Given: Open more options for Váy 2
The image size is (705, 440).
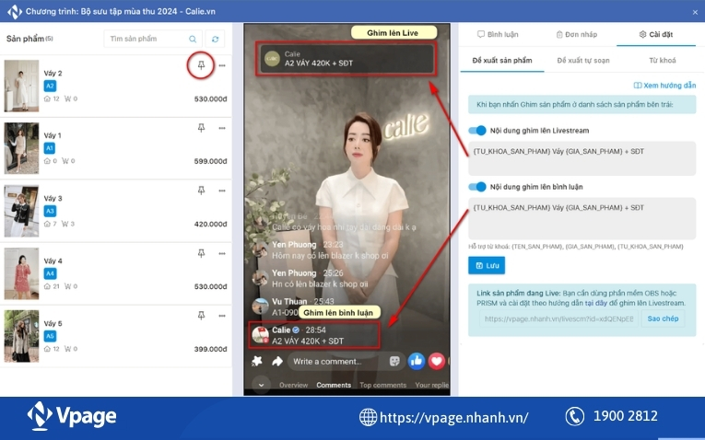Looking at the screenshot, I should point(222,65).
